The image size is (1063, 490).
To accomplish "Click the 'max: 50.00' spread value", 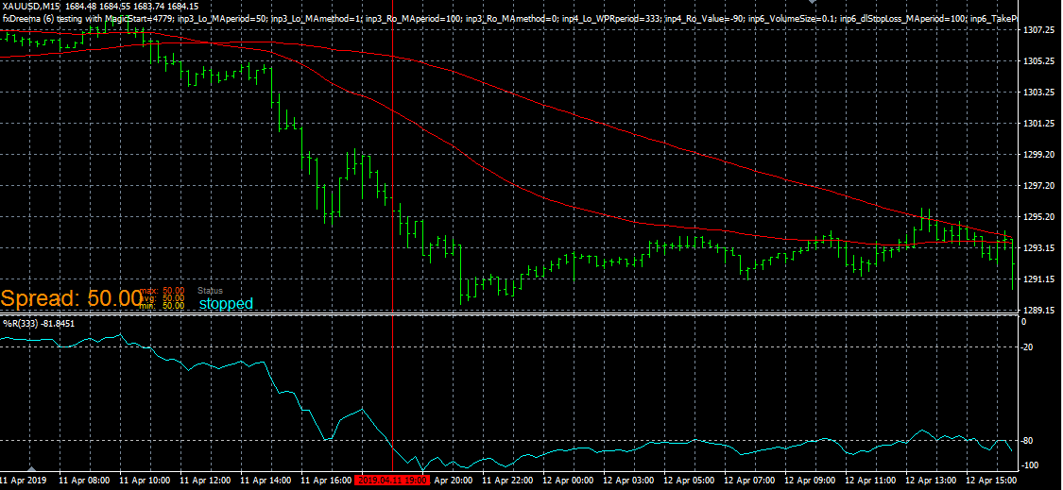I will pyautogui.click(x=162, y=290).
